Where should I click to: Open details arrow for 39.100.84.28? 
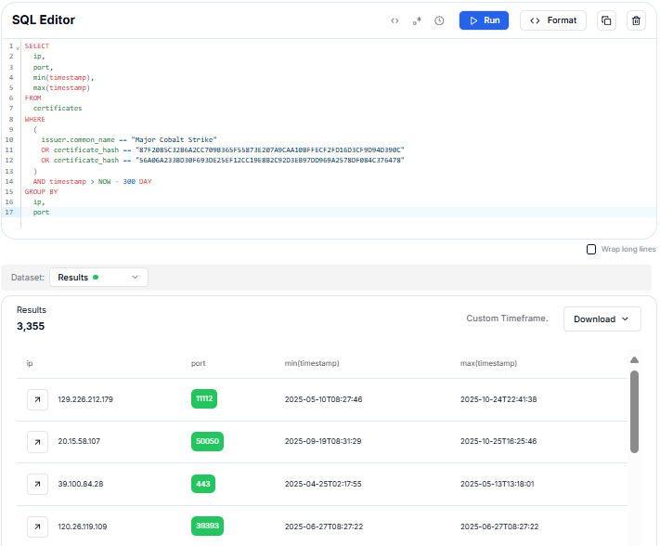pyautogui.click(x=37, y=484)
